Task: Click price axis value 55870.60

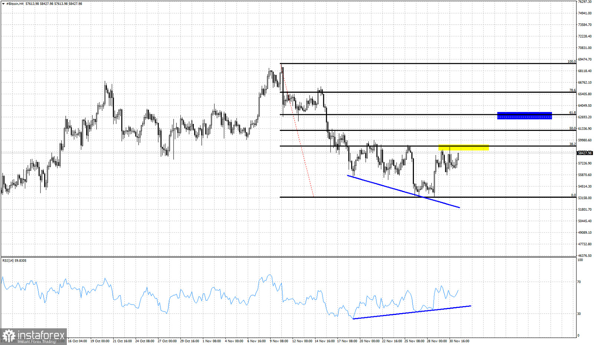Action: coord(585,175)
